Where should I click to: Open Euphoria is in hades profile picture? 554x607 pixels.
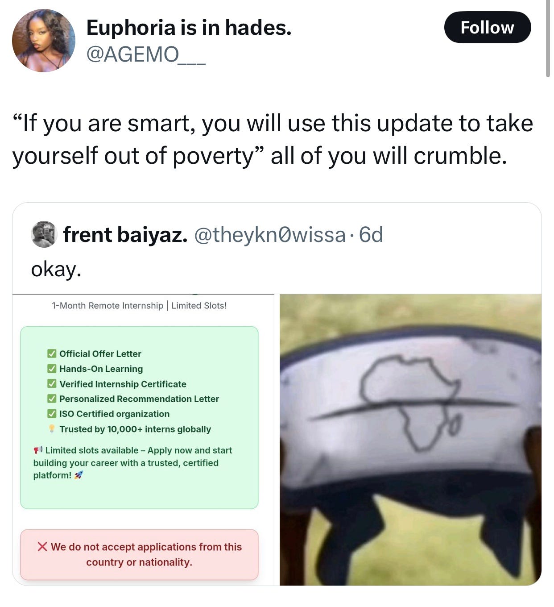point(44,41)
